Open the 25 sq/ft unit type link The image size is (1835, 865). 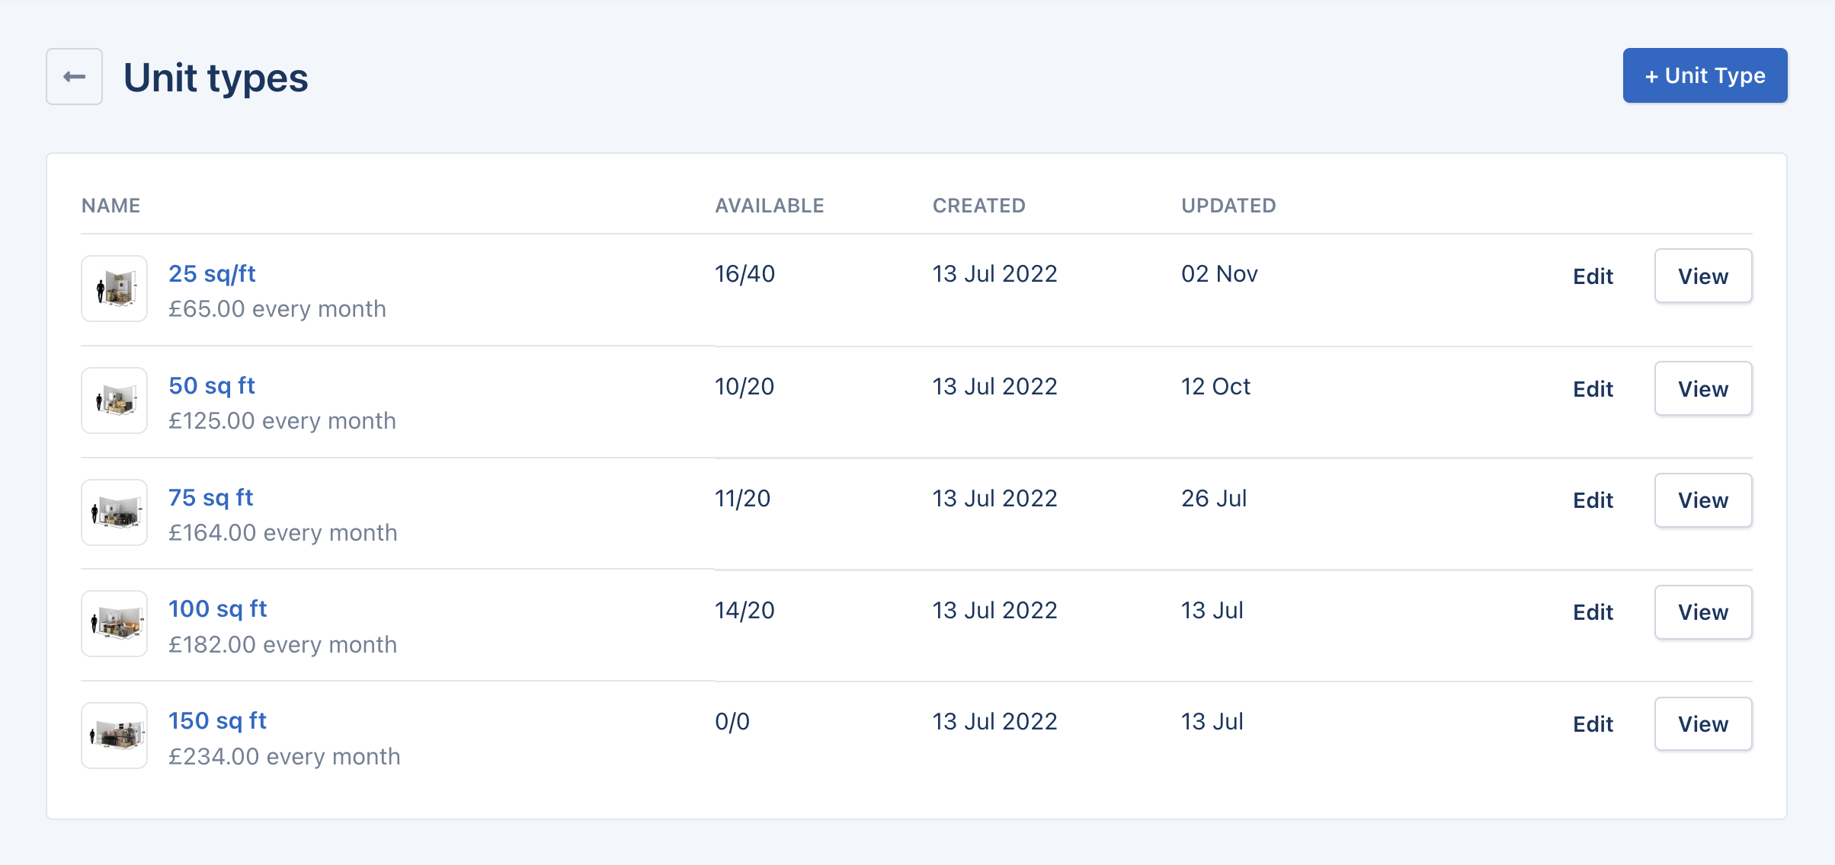(212, 273)
